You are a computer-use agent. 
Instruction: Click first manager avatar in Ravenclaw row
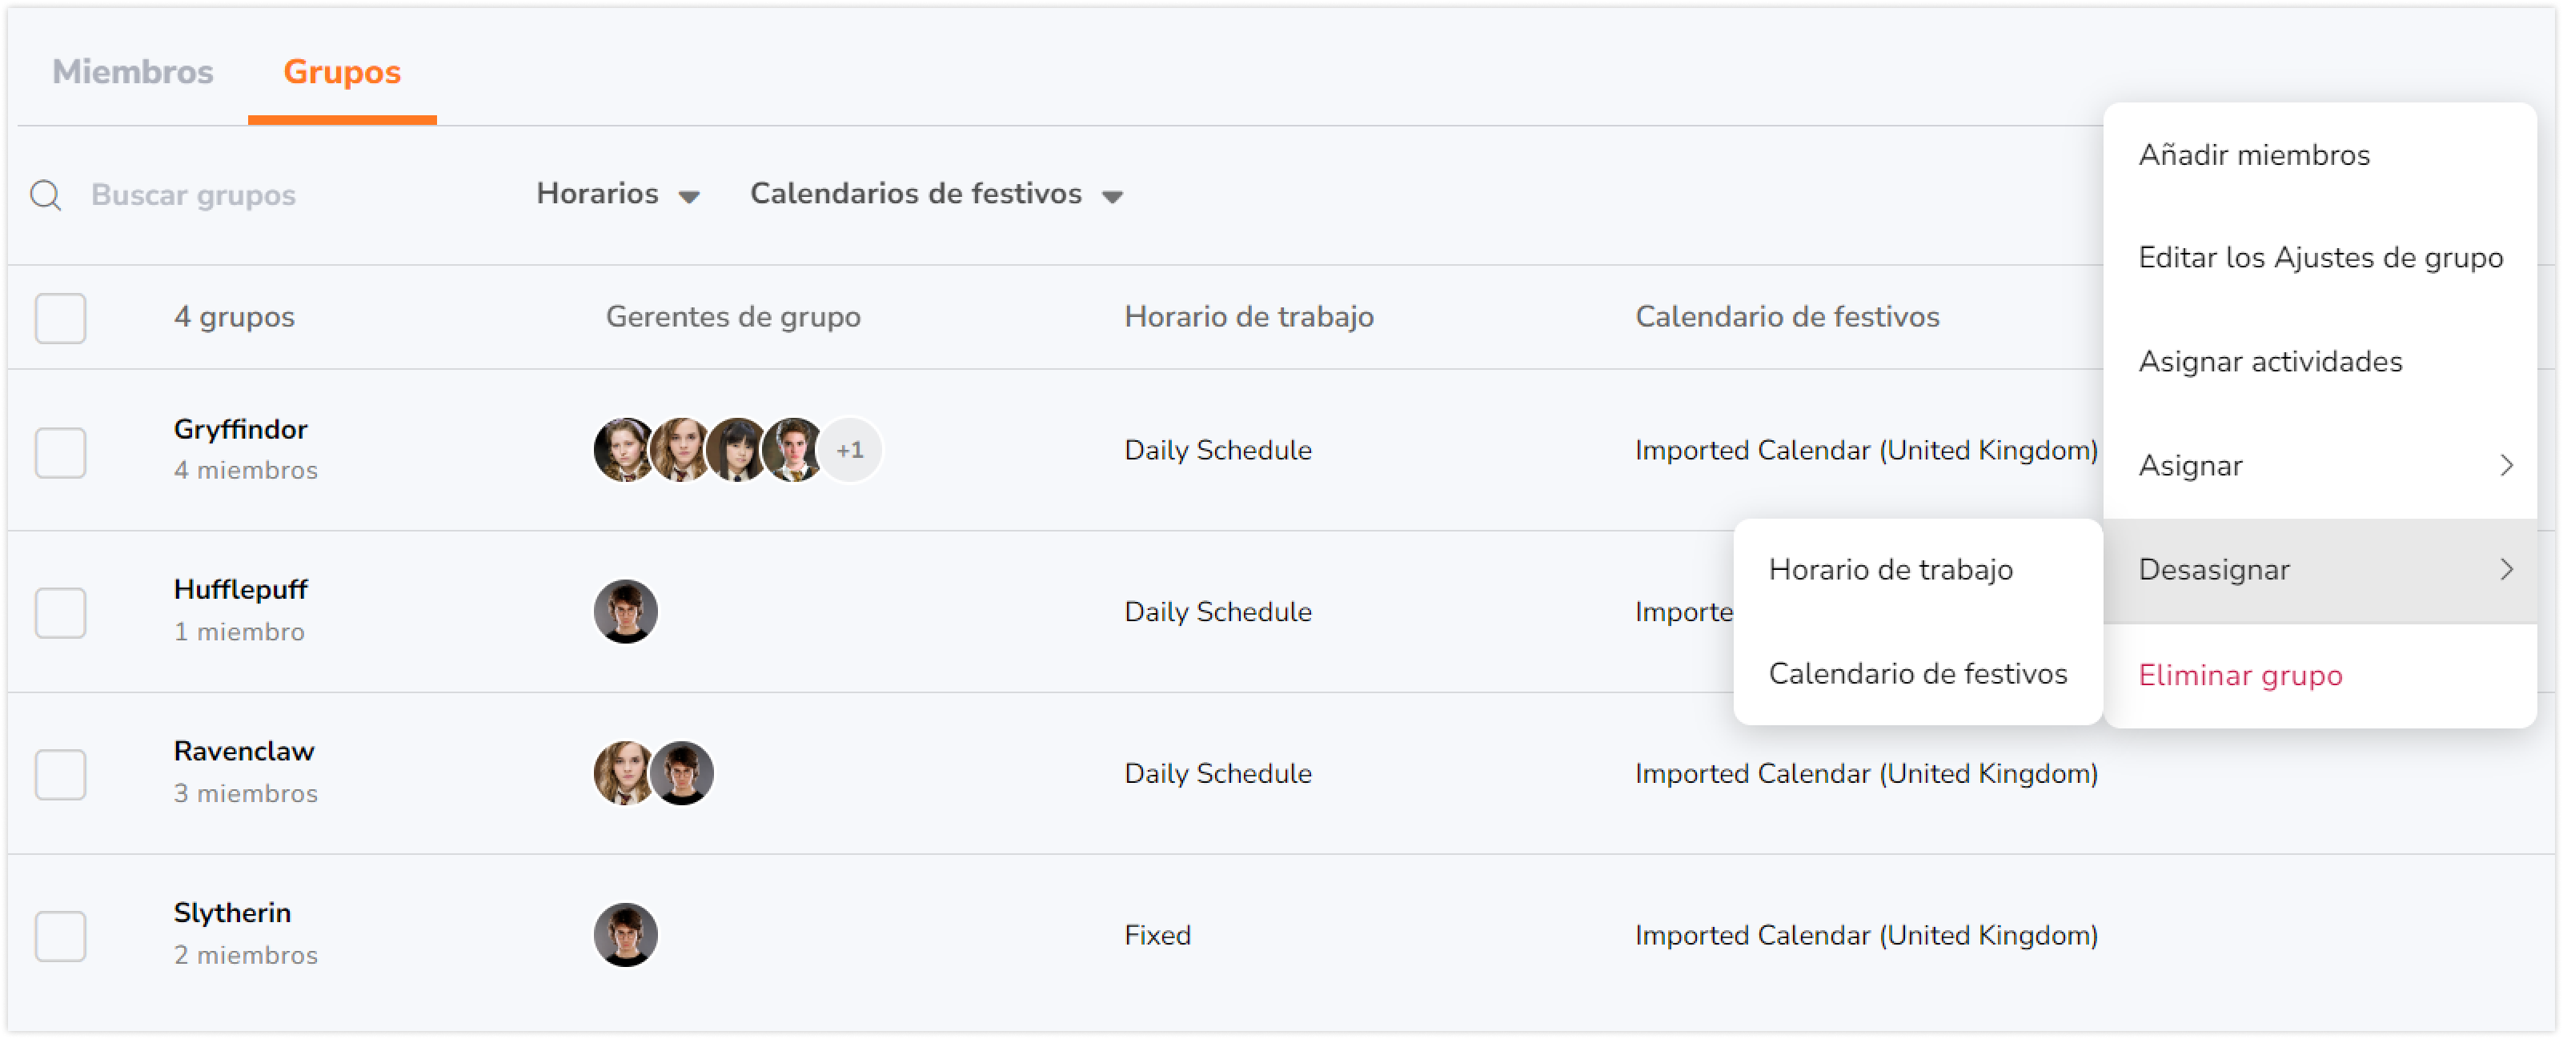tap(623, 772)
